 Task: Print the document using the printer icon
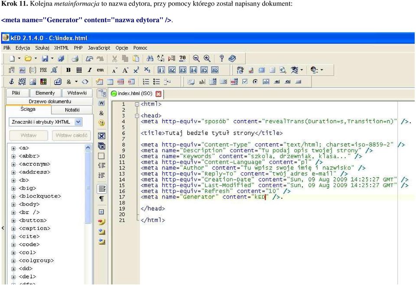click(x=75, y=59)
